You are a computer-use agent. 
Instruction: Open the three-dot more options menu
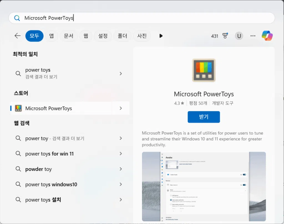click(253, 36)
